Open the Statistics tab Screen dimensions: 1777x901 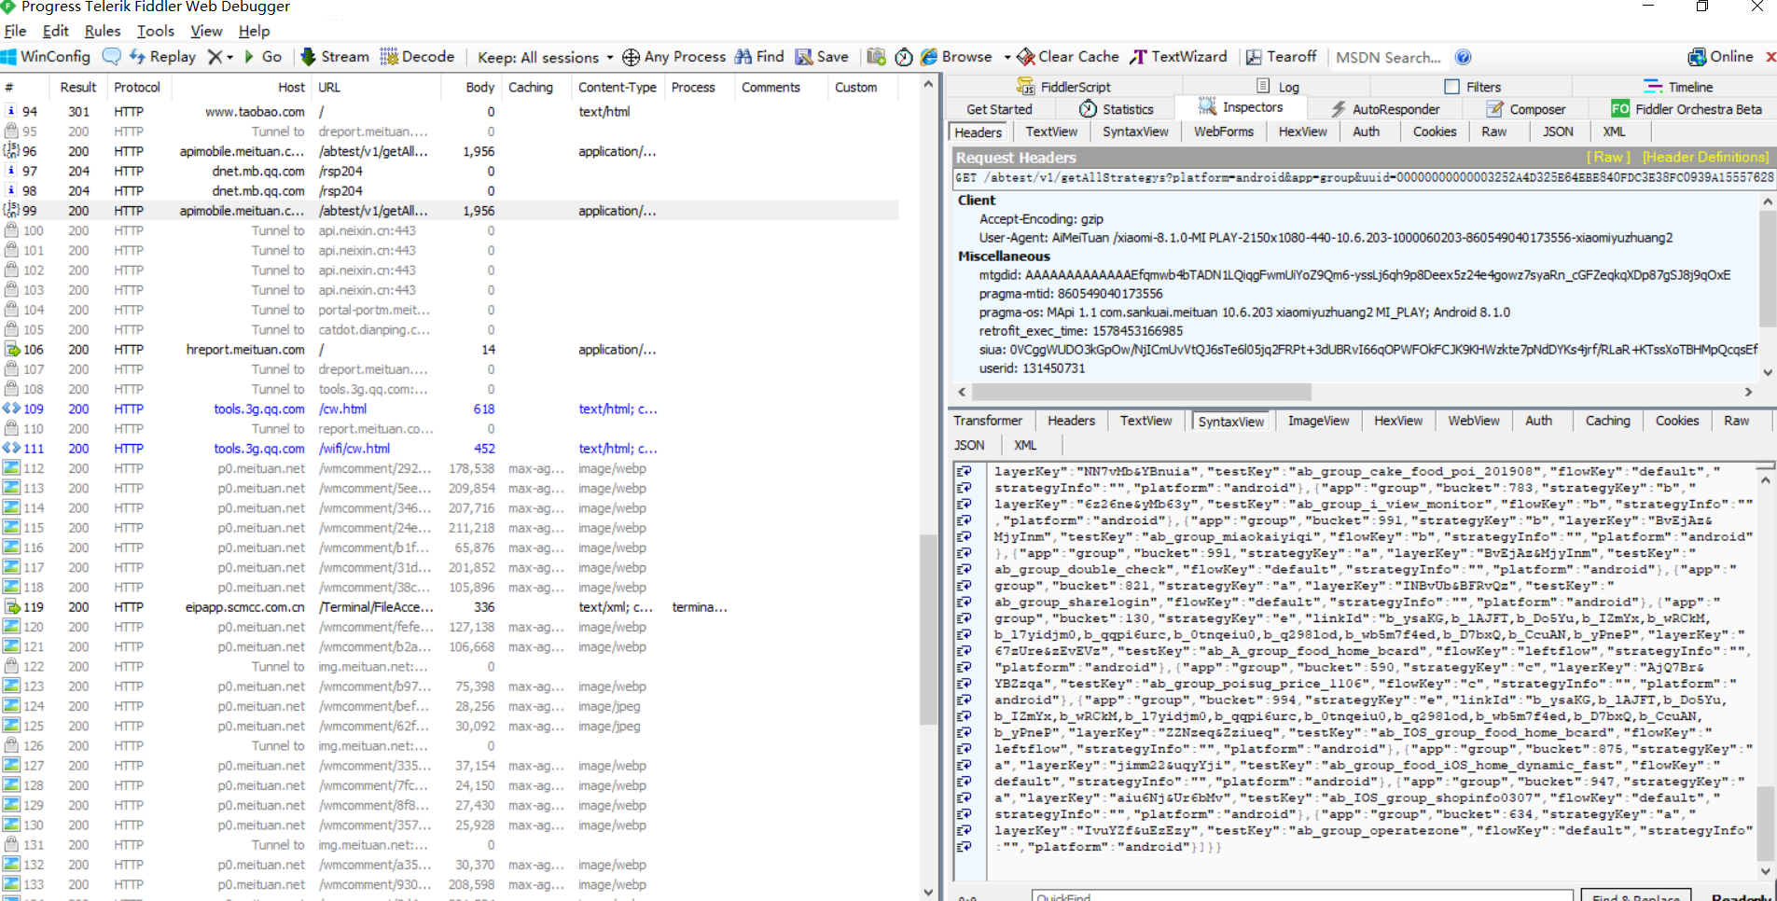pos(1117,109)
